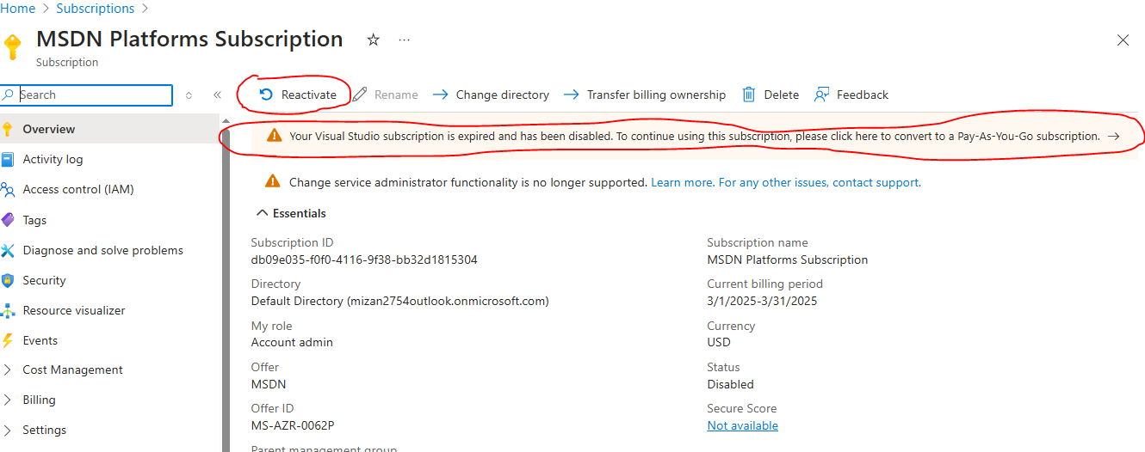Screen dimensions: 1145x452
Task: Click the Transfer billing ownership arrow icon
Action: pos(572,95)
